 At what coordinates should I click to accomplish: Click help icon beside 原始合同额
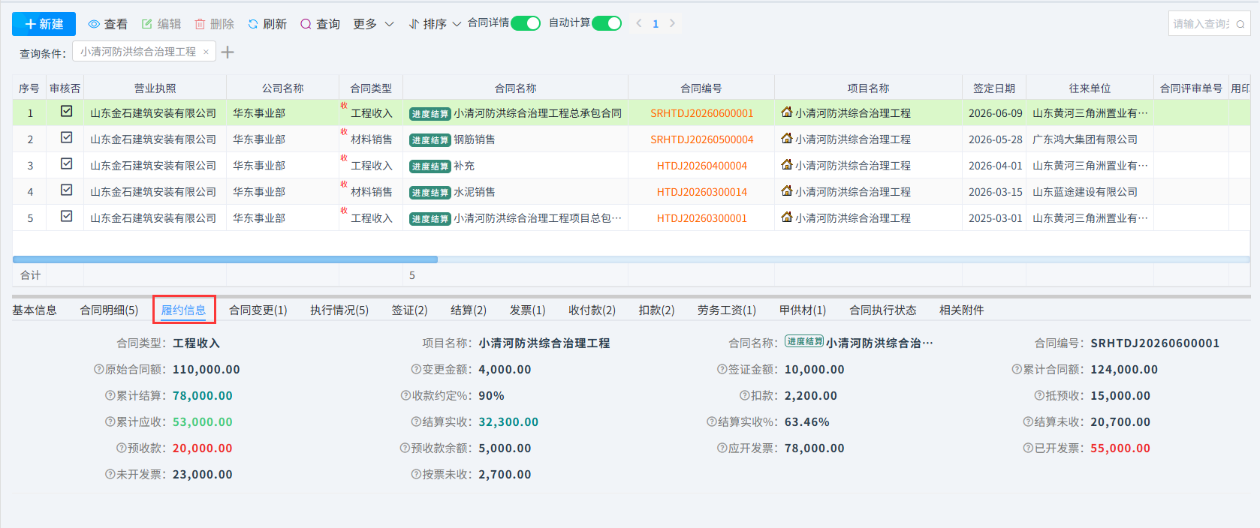click(99, 369)
